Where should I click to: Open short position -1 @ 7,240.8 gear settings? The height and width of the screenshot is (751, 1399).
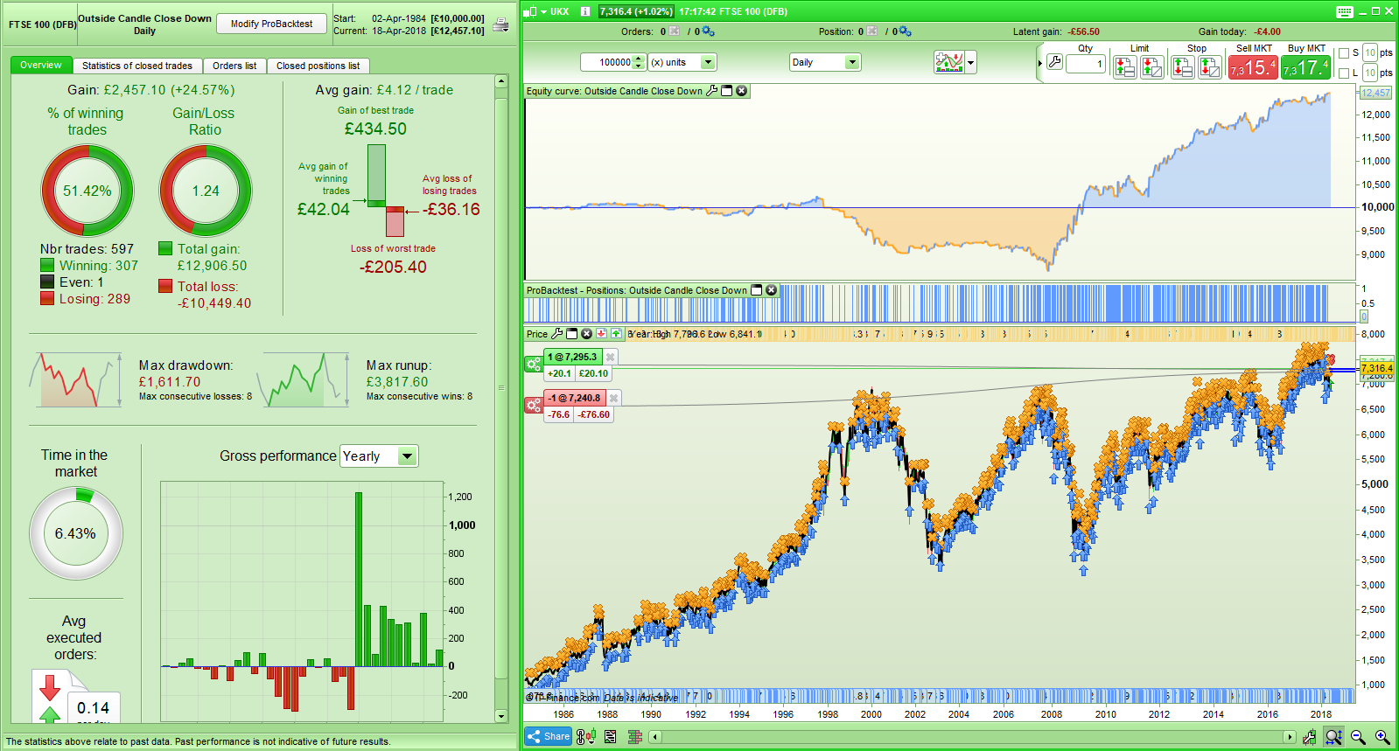[x=534, y=406]
